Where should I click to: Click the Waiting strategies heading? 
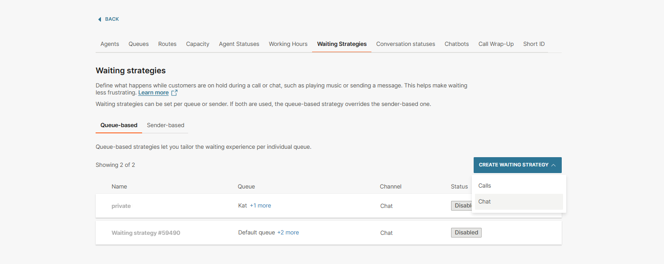[x=131, y=71]
